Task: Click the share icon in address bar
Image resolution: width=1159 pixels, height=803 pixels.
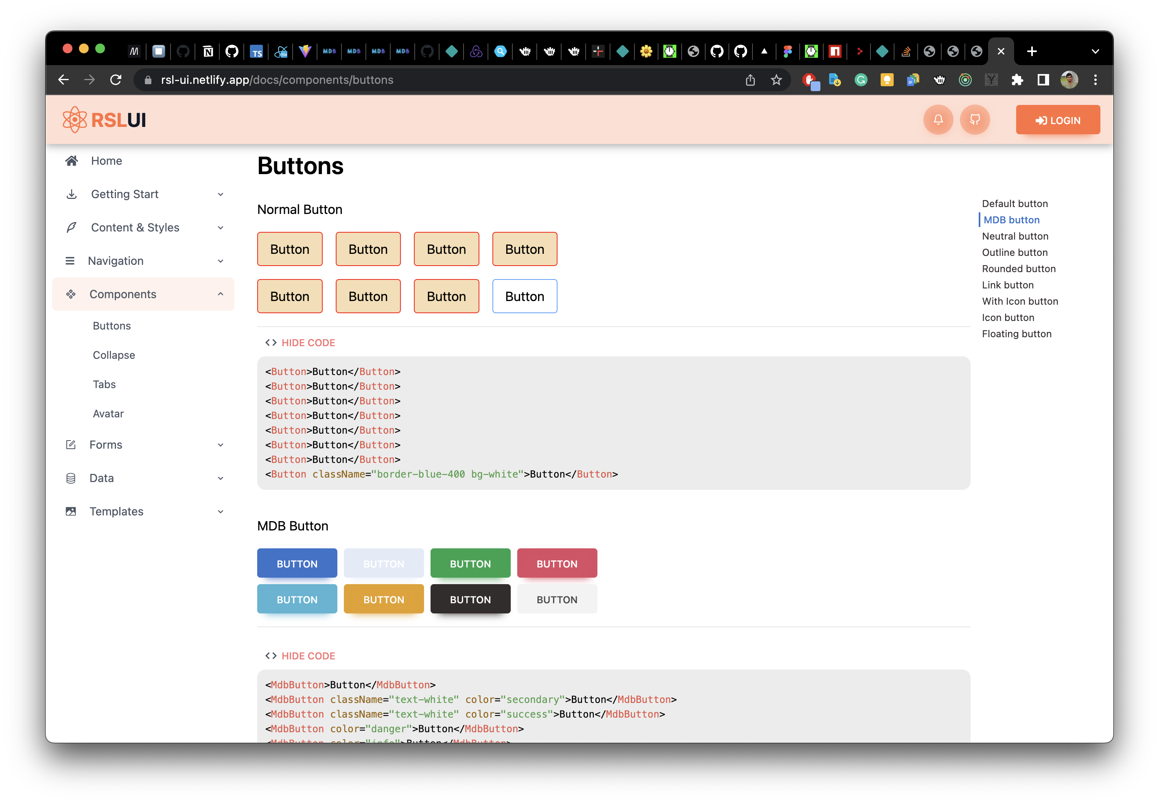Action: 750,80
